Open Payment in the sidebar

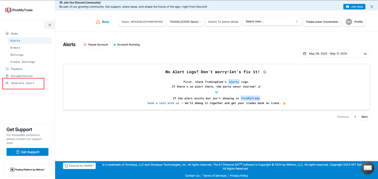tap(17, 69)
